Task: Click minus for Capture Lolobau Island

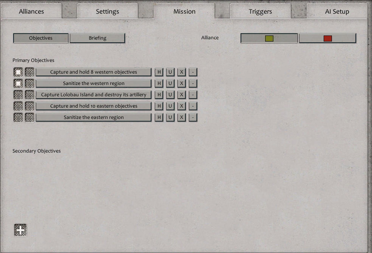Action: click(193, 95)
